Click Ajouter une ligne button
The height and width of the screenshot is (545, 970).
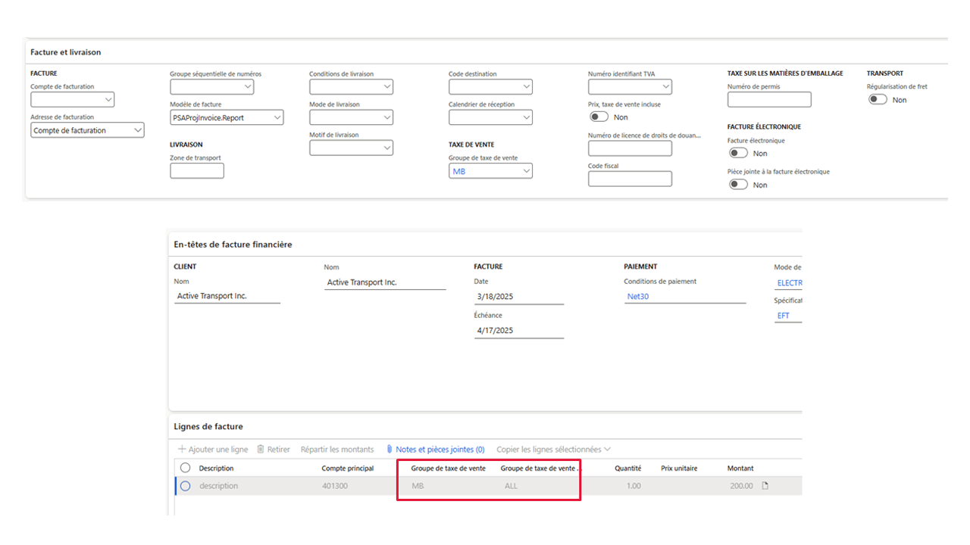click(x=213, y=450)
